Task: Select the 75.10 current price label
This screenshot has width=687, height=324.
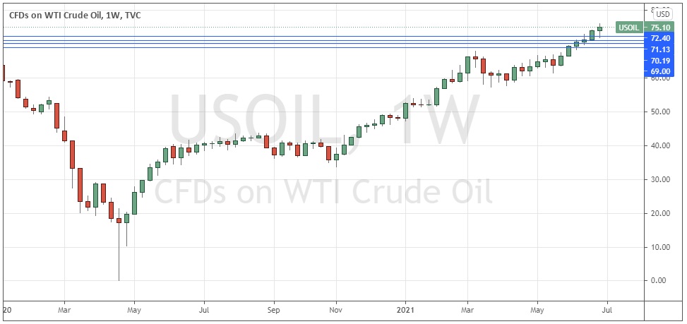Action: click(x=660, y=28)
